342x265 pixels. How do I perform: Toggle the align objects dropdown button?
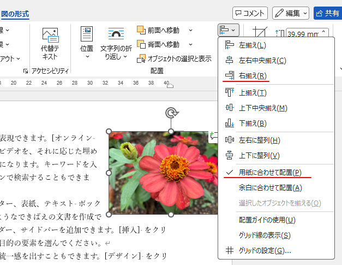coord(228,30)
